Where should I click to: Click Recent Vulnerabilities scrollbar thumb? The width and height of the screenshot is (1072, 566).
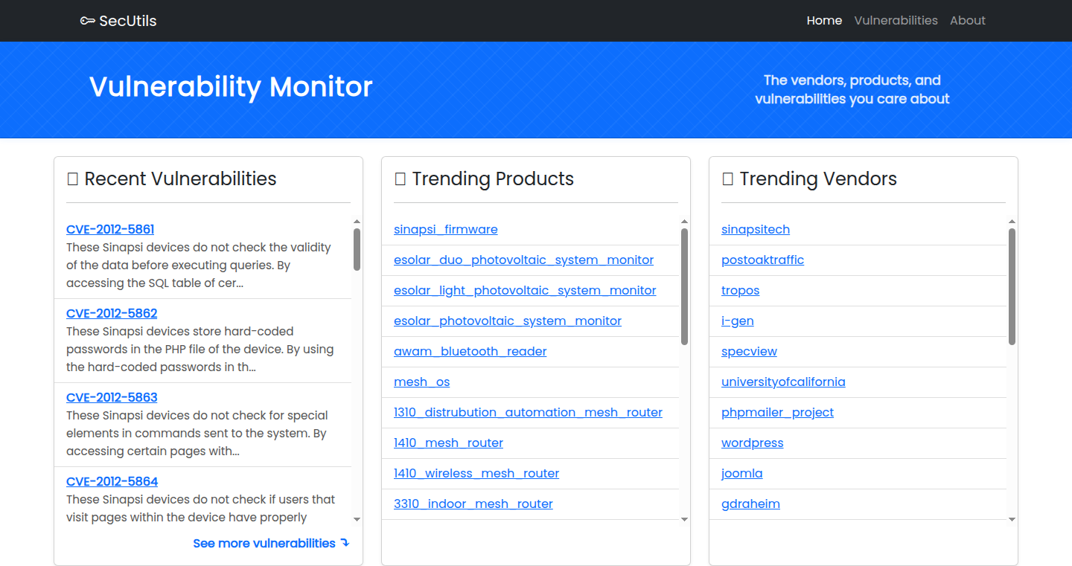(x=357, y=249)
